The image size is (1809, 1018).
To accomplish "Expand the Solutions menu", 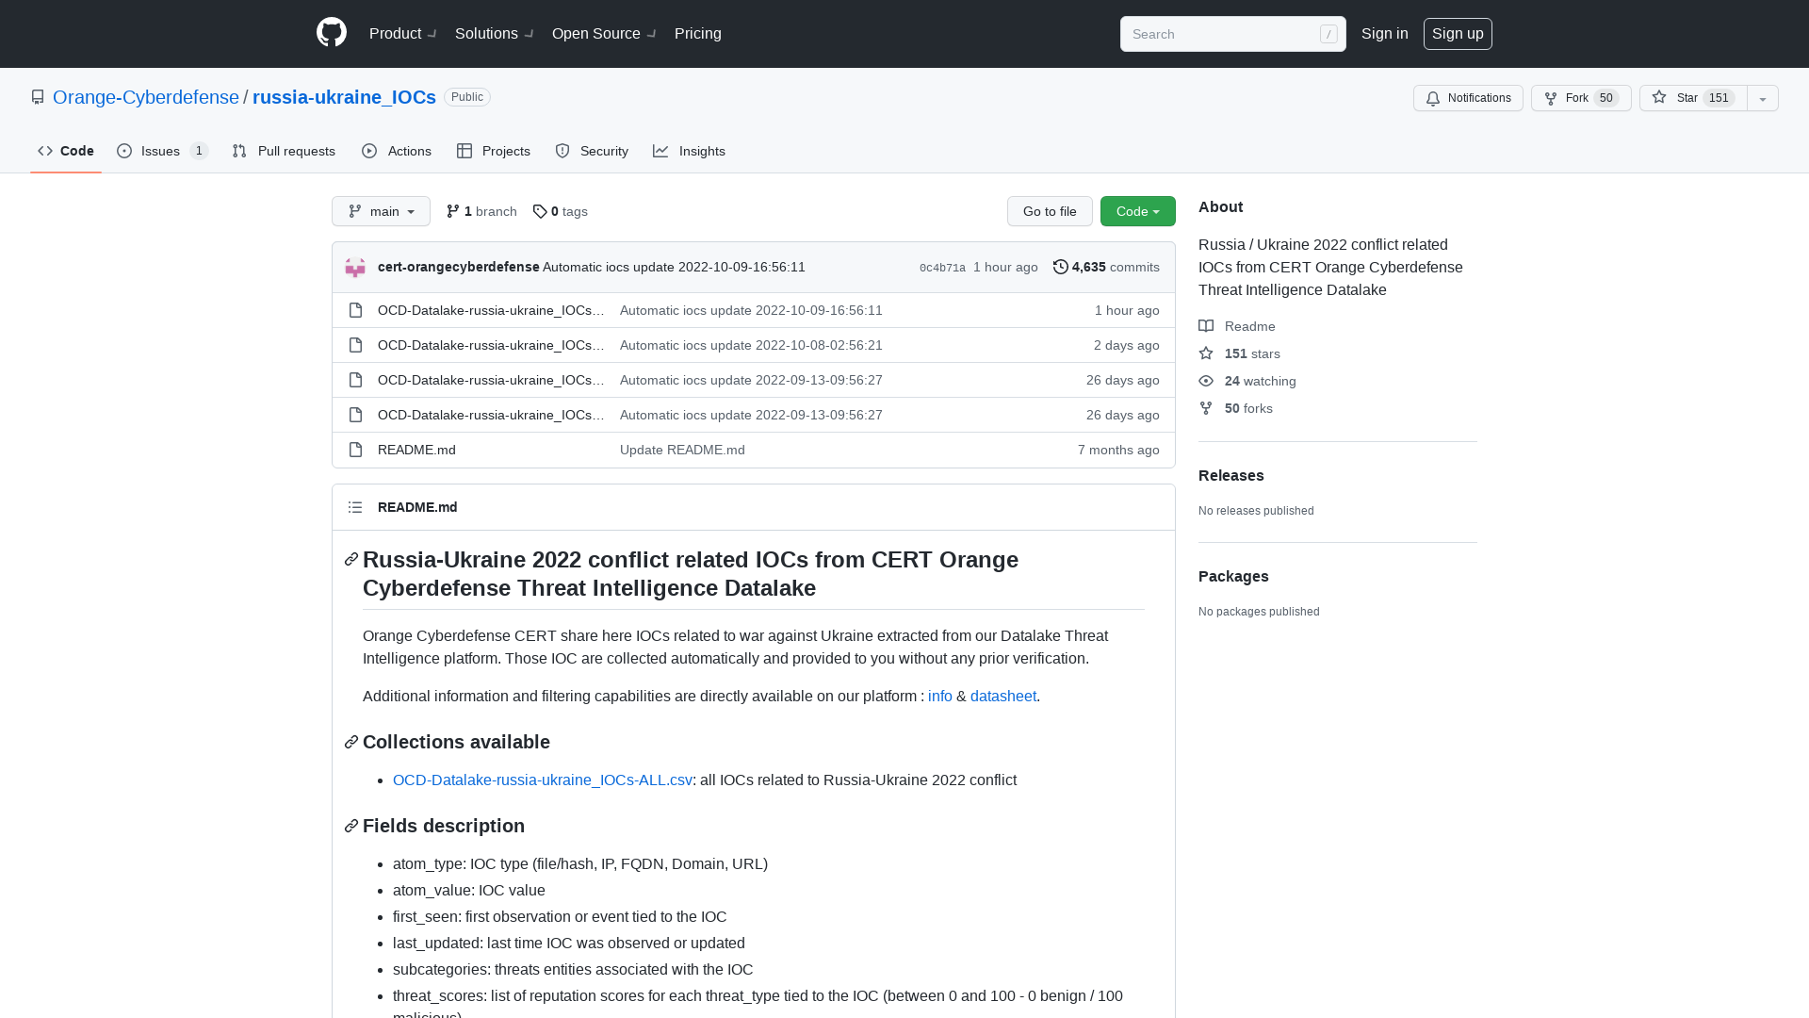I will [495, 34].
